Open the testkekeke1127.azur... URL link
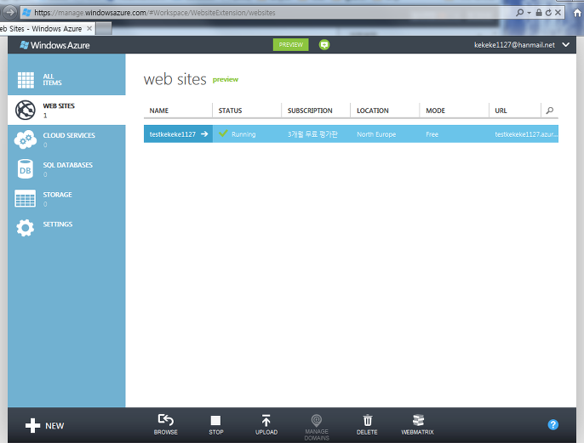 pyautogui.click(x=526, y=134)
